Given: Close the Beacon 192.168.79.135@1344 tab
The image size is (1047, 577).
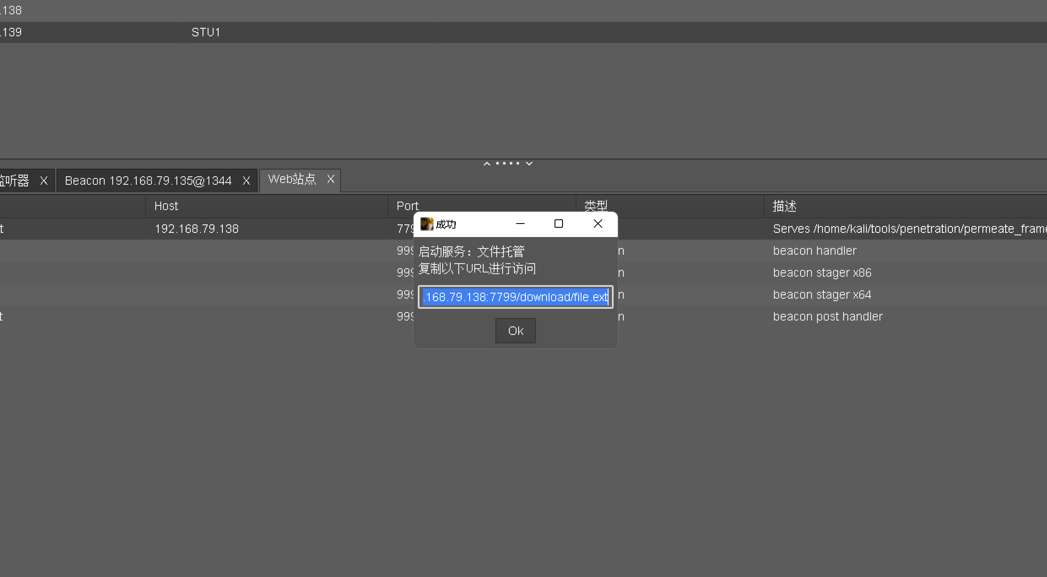Looking at the screenshot, I should (x=246, y=181).
